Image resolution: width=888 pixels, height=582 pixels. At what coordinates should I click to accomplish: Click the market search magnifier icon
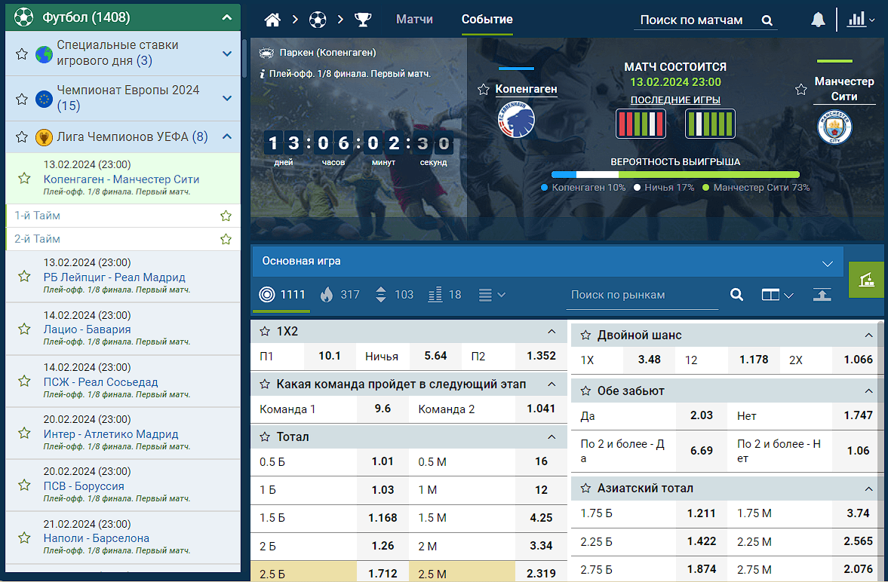point(736,295)
